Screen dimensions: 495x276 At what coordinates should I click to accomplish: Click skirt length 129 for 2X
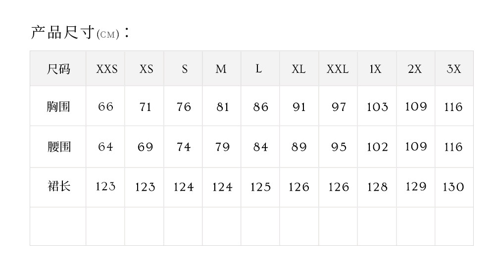(x=415, y=186)
